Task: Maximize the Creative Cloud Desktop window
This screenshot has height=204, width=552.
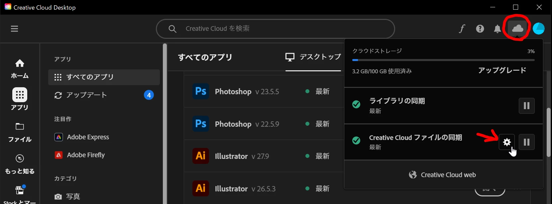Action: (516, 7)
